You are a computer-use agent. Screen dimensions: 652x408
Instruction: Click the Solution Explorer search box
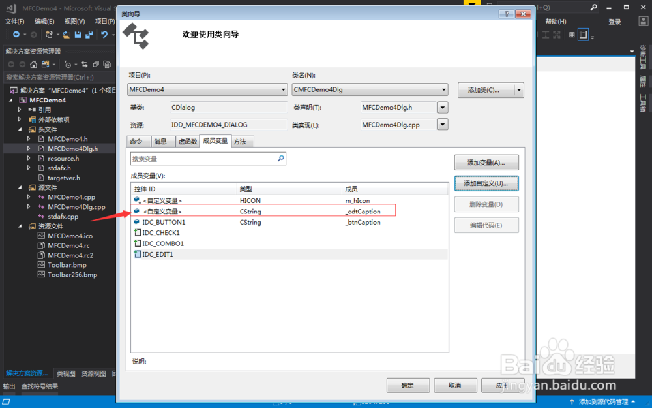click(x=59, y=78)
